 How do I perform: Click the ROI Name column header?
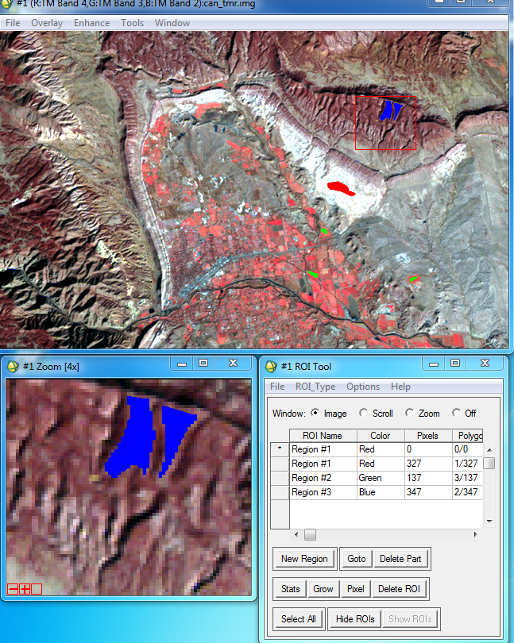323,436
